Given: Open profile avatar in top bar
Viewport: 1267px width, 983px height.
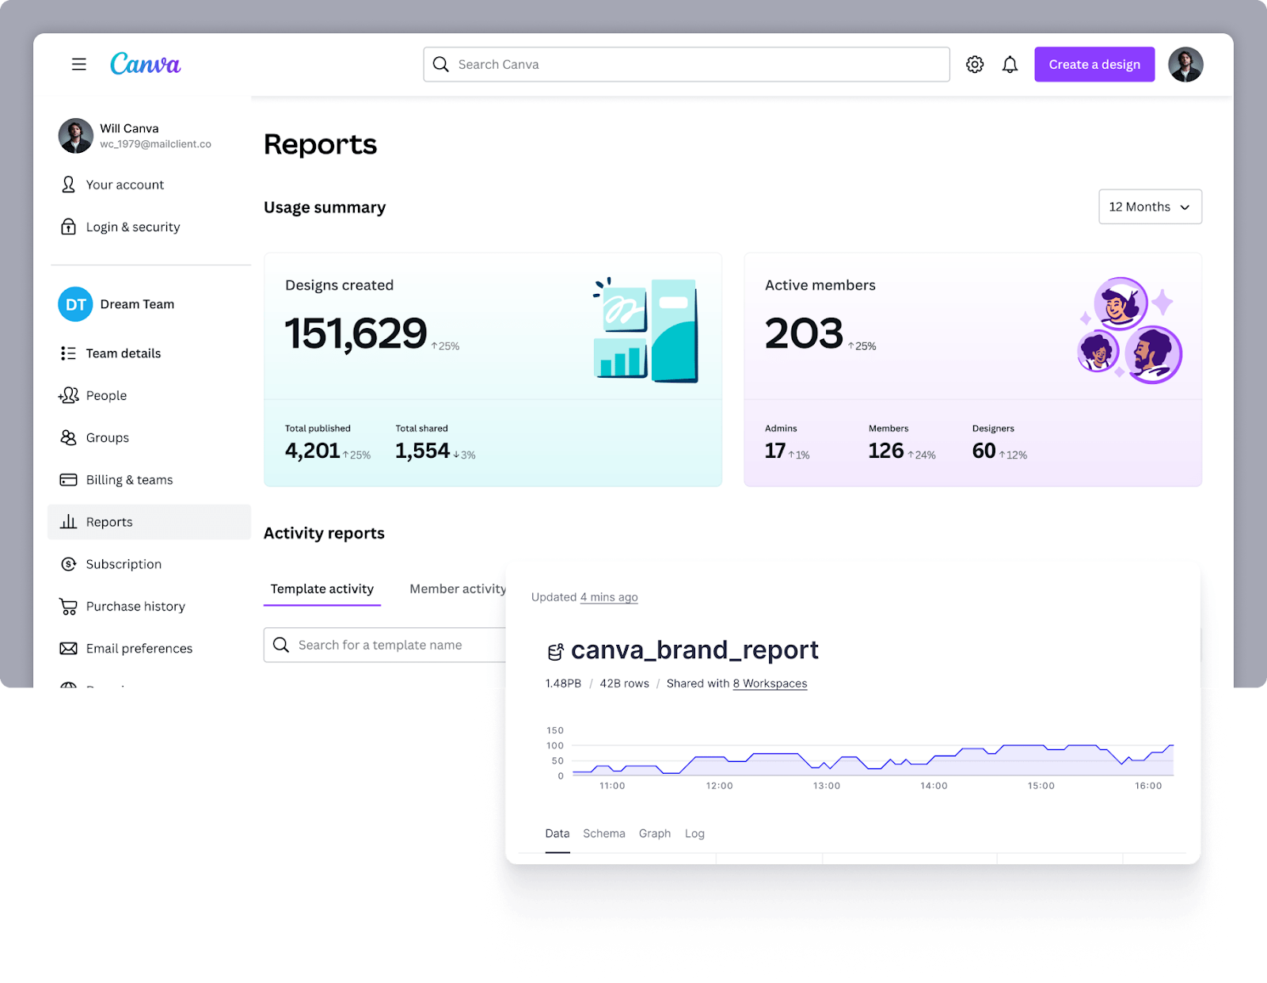Looking at the screenshot, I should click(x=1185, y=64).
